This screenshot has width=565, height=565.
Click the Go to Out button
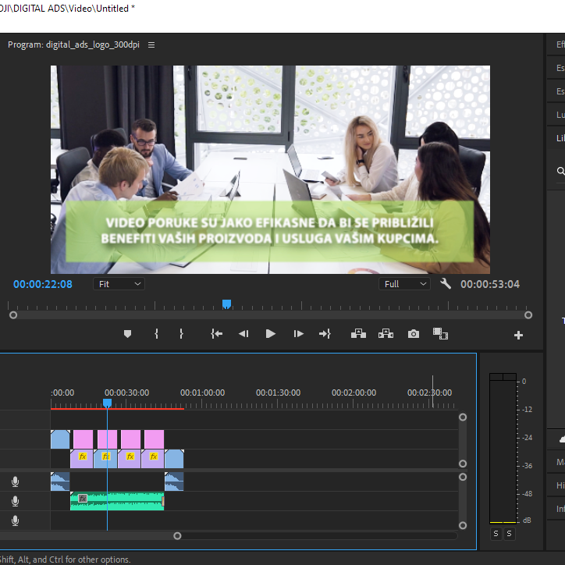[325, 334]
